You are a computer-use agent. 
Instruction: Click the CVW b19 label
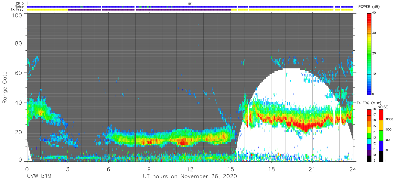pos(39,177)
